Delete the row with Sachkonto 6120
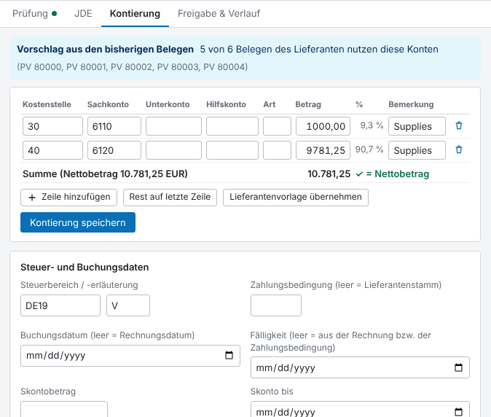The height and width of the screenshot is (417, 491). click(x=459, y=149)
